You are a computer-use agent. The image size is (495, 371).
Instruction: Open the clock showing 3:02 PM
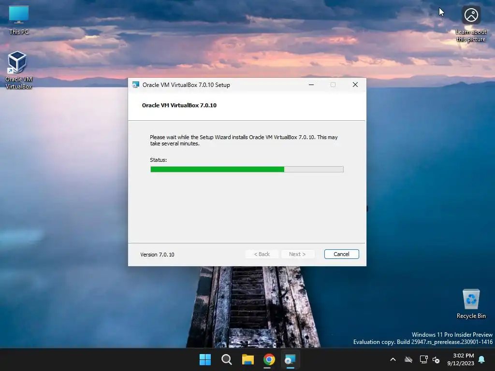tap(461, 359)
